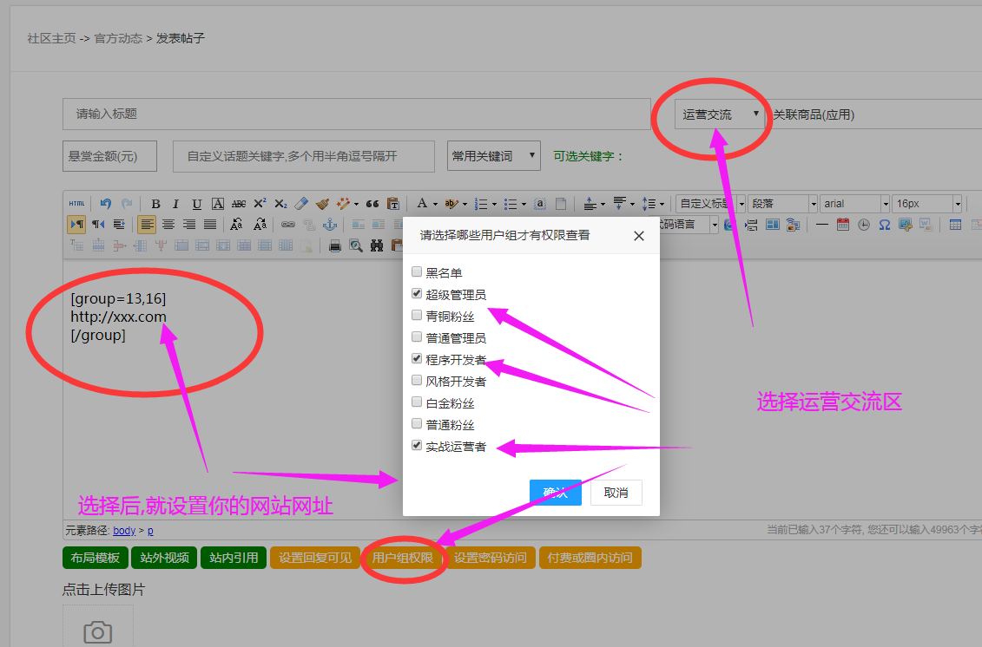
Task: Close the user group dialog with X
Action: [x=639, y=236]
